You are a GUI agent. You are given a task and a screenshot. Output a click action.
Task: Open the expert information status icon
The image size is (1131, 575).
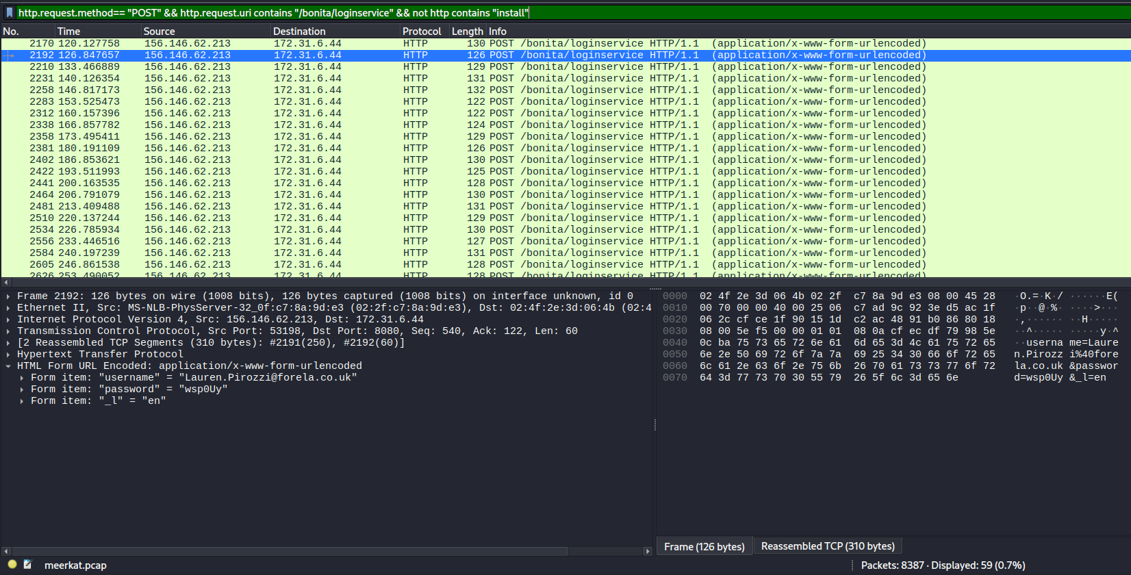click(12, 565)
